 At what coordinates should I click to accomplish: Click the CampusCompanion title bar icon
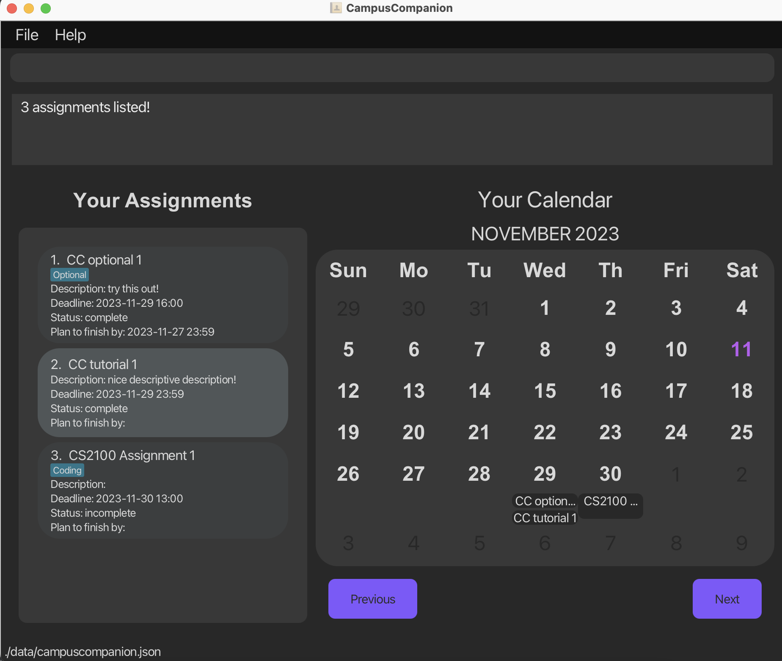pos(336,8)
